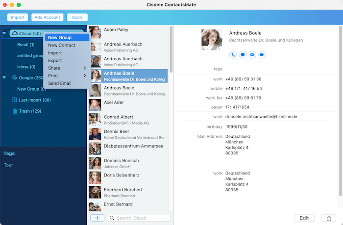The height and width of the screenshot is (225, 343).
Task: Open the Bendi (1) group
Action: click(x=26, y=45)
